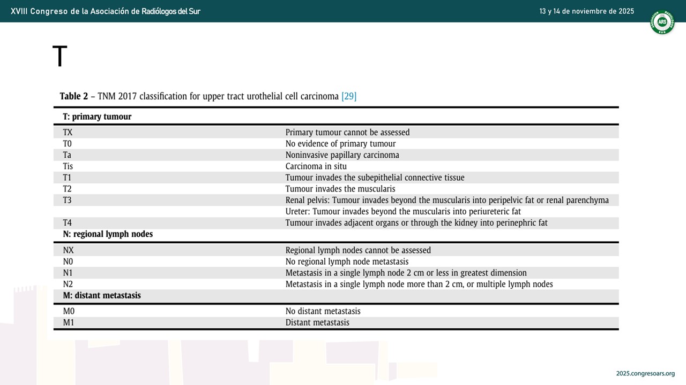Click the N1 row label
686x385 pixels.
[68, 273]
